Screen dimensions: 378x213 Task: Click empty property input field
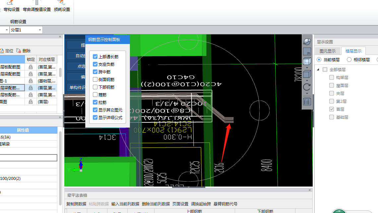coord(29,158)
